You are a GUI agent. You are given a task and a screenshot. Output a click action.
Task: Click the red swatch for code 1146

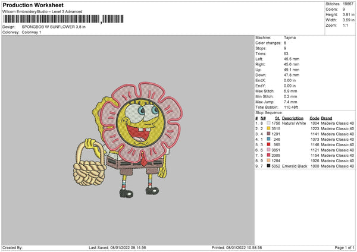tap(269, 144)
